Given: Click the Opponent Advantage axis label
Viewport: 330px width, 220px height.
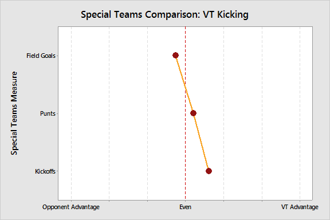Looking at the screenshot, I should (x=71, y=207).
